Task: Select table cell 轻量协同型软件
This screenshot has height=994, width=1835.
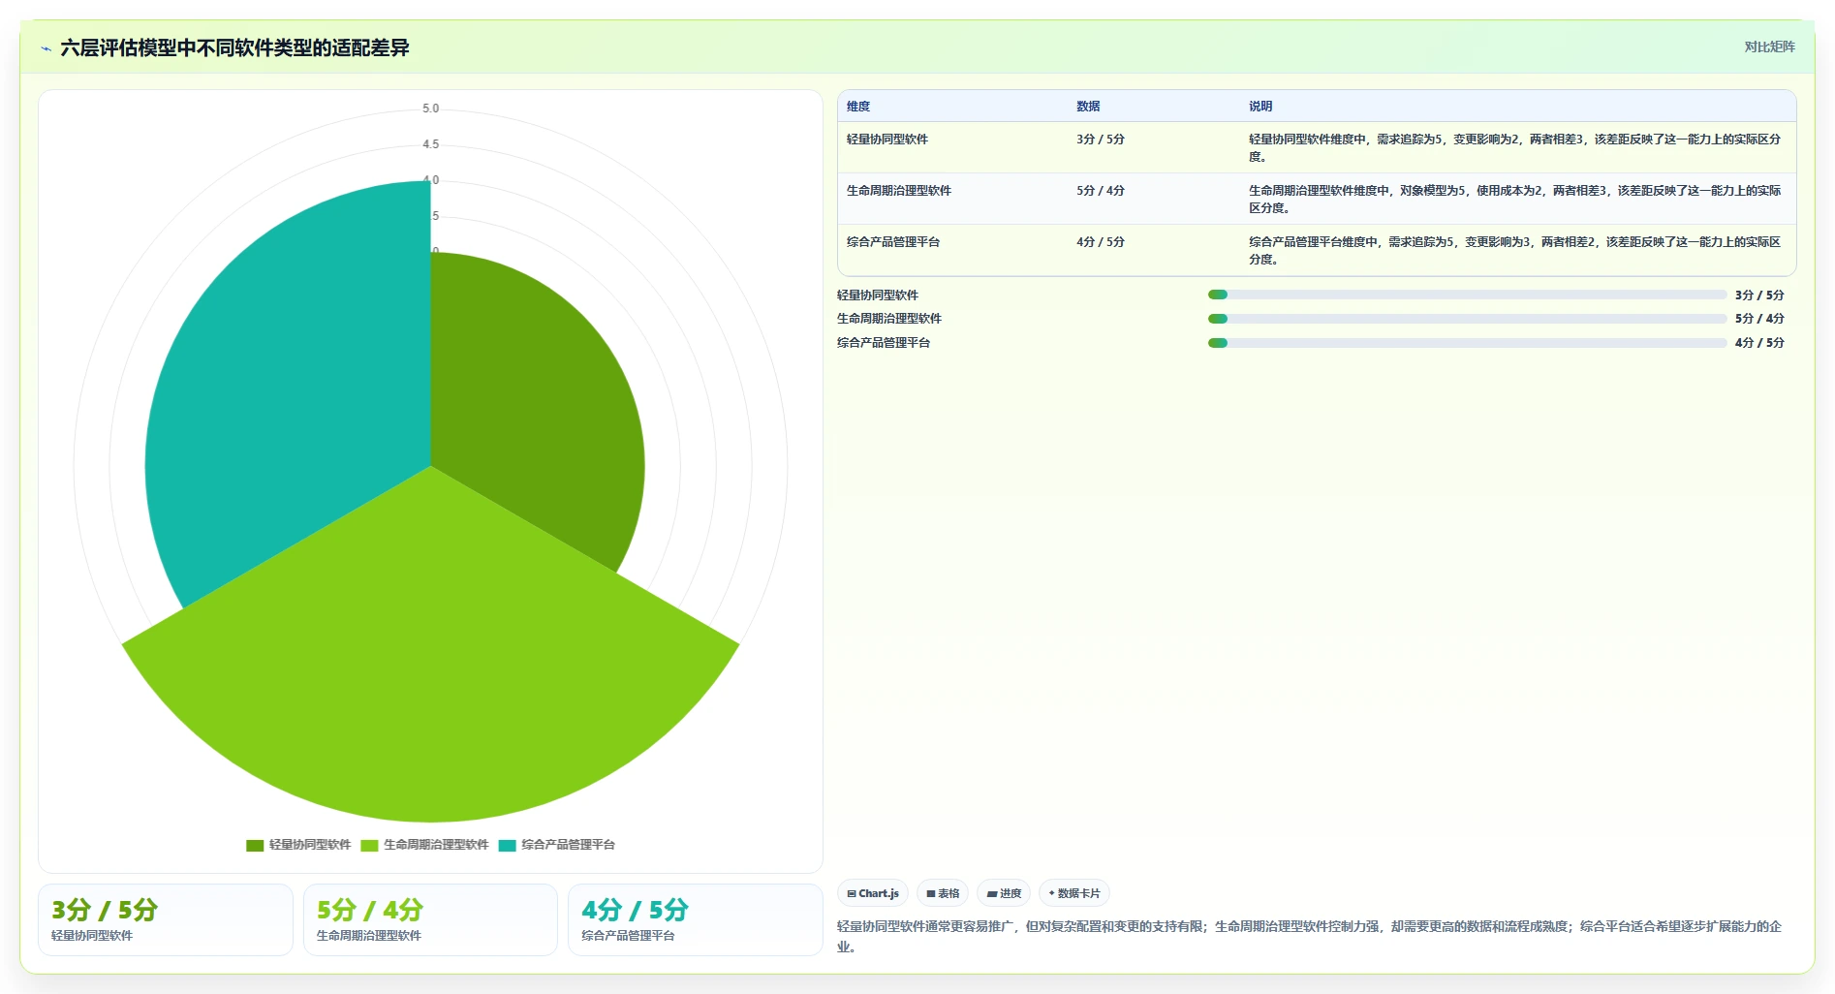Action: [x=887, y=140]
